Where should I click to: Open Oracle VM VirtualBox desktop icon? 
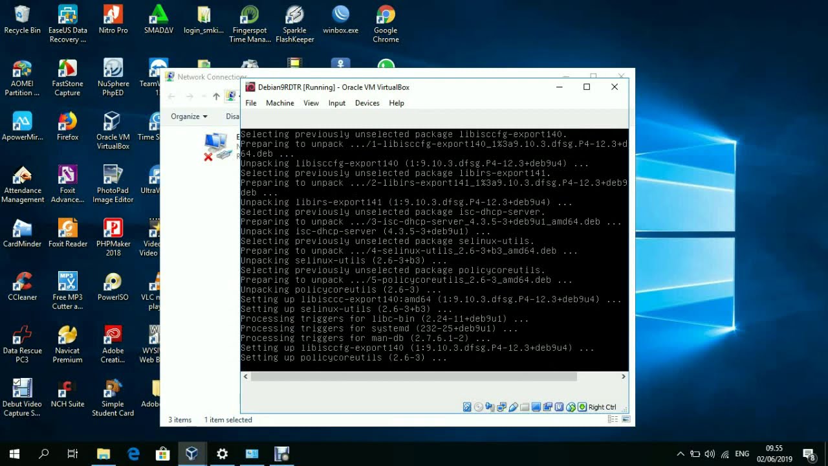pos(113,131)
